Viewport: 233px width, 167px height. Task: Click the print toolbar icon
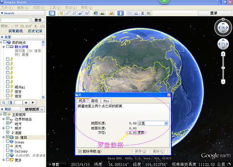click(x=136, y=13)
